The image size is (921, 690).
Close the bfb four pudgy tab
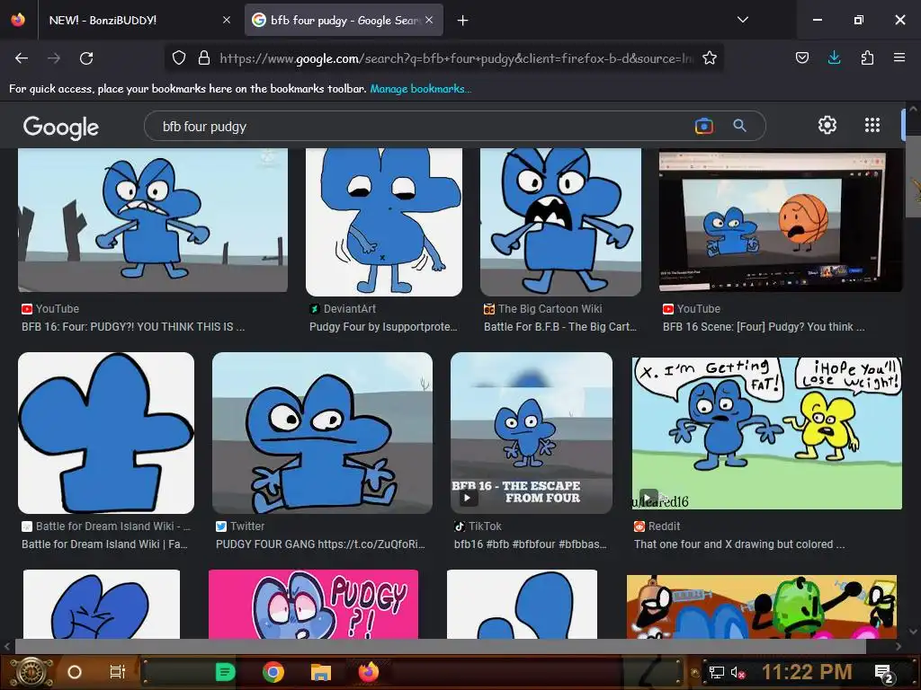tap(429, 20)
